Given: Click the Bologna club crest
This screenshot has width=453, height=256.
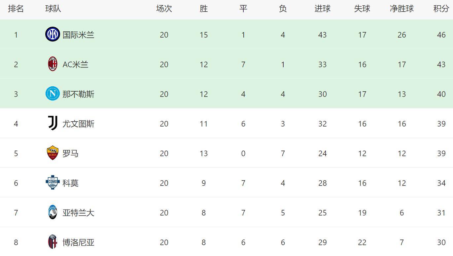Looking at the screenshot, I should [x=52, y=242].
